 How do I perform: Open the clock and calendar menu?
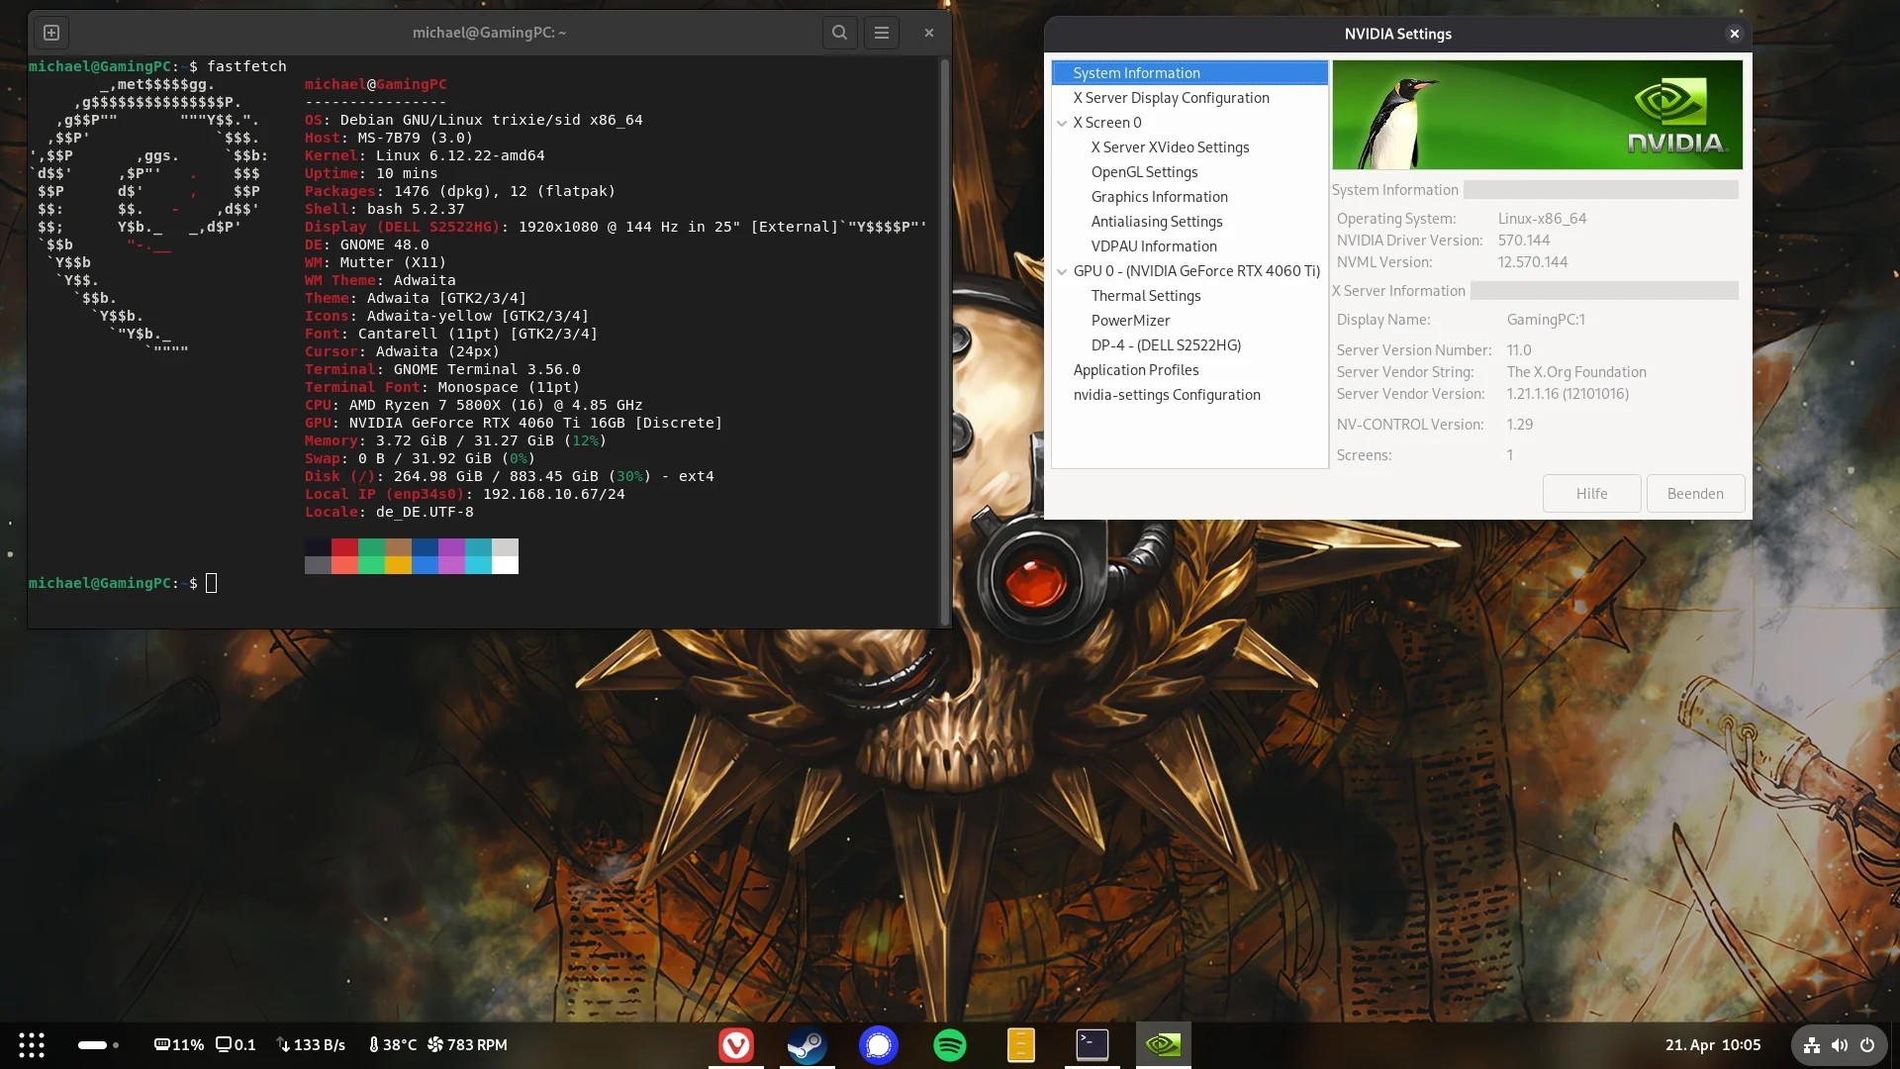coord(1712,1045)
